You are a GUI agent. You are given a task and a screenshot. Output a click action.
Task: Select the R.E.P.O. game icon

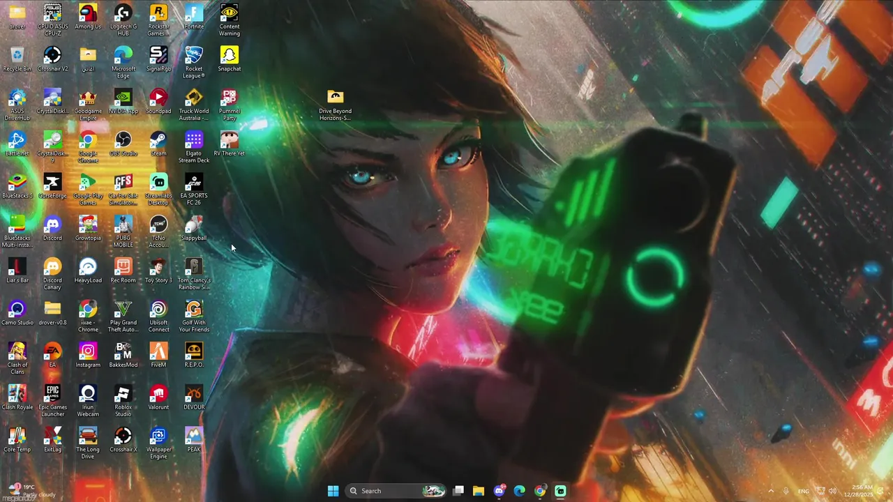(194, 356)
